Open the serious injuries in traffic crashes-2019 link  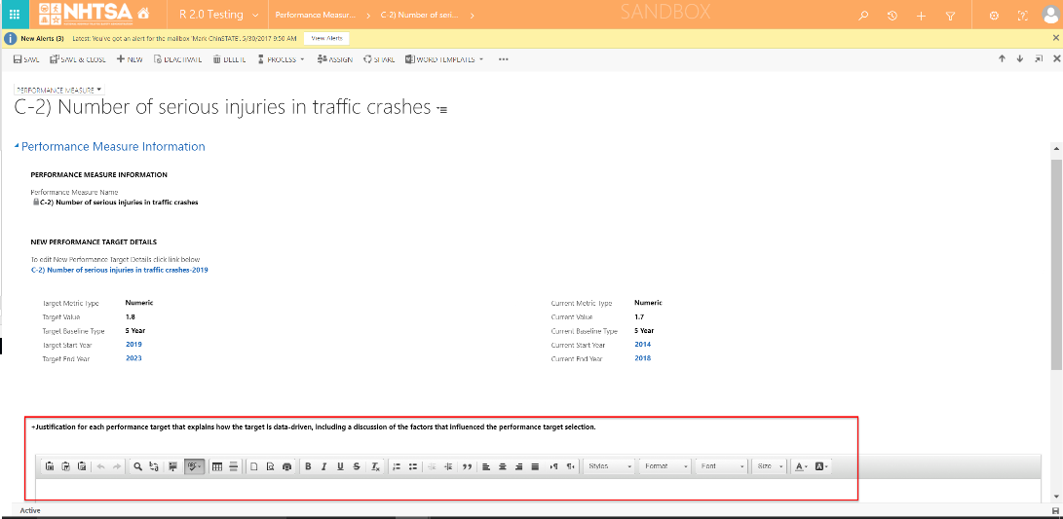point(119,270)
